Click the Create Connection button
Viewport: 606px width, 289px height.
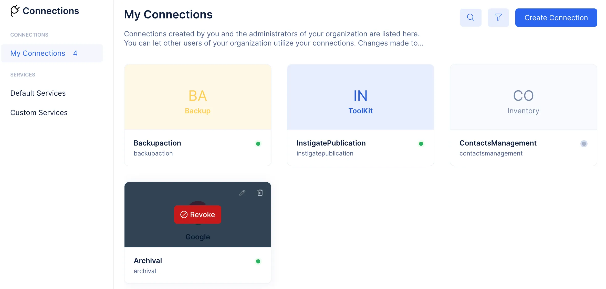click(x=556, y=18)
